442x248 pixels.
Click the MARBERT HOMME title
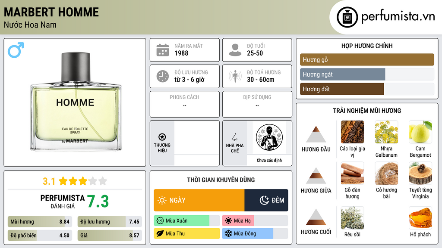pyautogui.click(x=51, y=12)
